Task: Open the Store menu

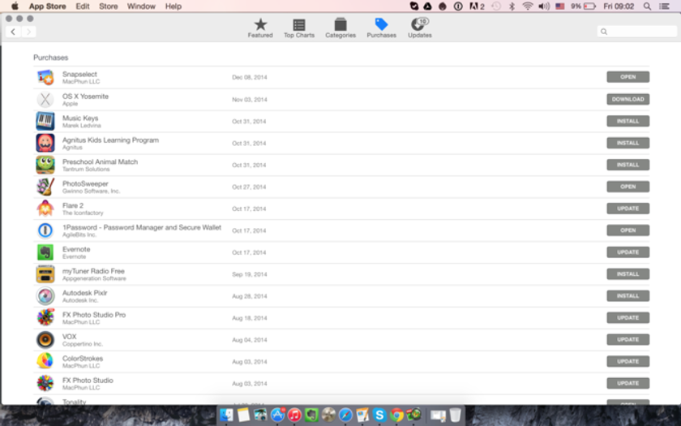Action: [x=108, y=6]
